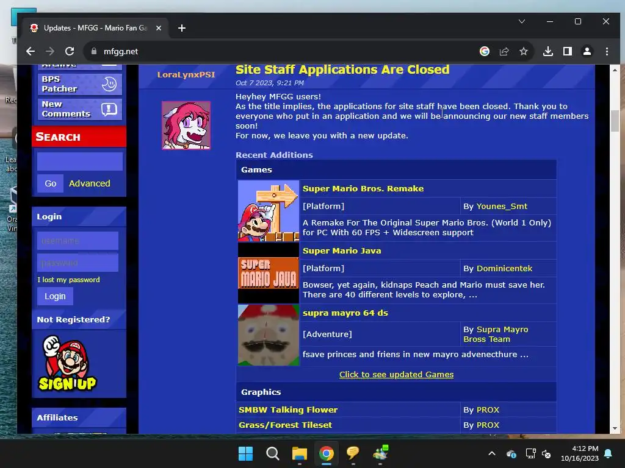625x468 pixels.
Task: Show hidden system tray icons
Action: pos(492,453)
